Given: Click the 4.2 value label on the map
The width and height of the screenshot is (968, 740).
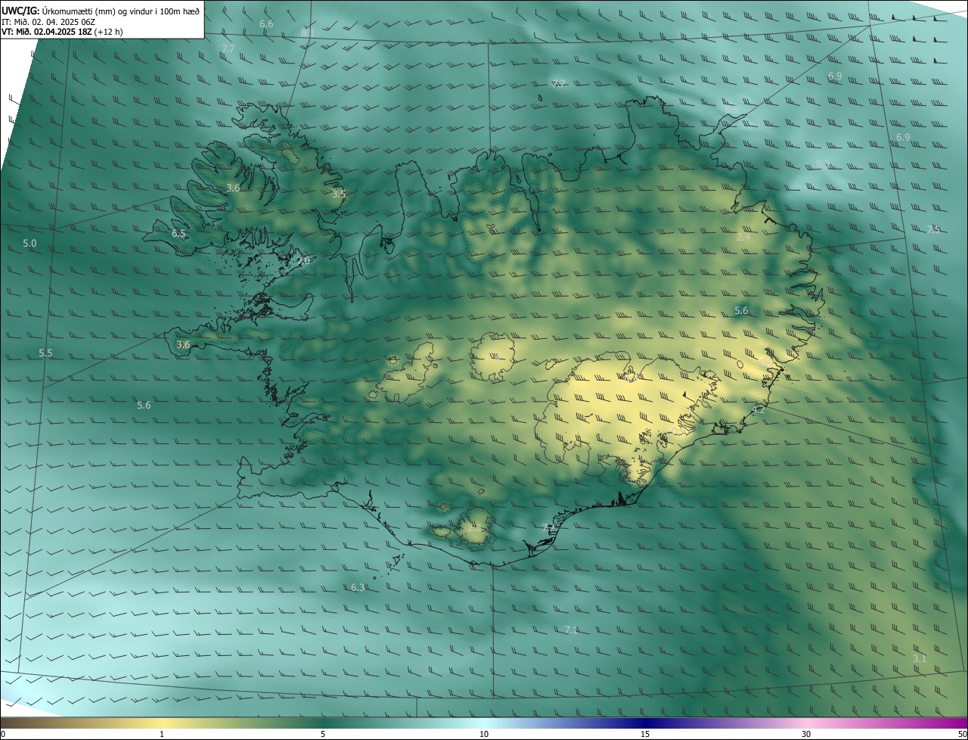Looking at the screenshot, I should click(x=759, y=409).
